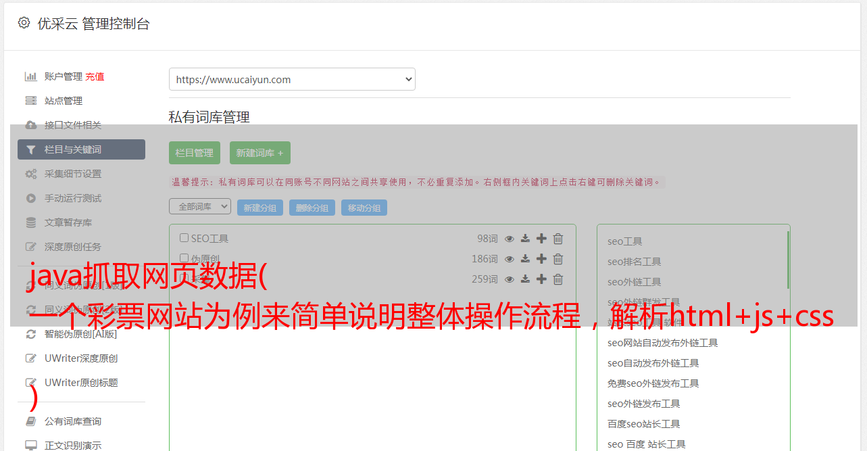This screenshot has height=451, width=867.
Task: Download the 伪原创 word library
Action: [x=525, y=259]
